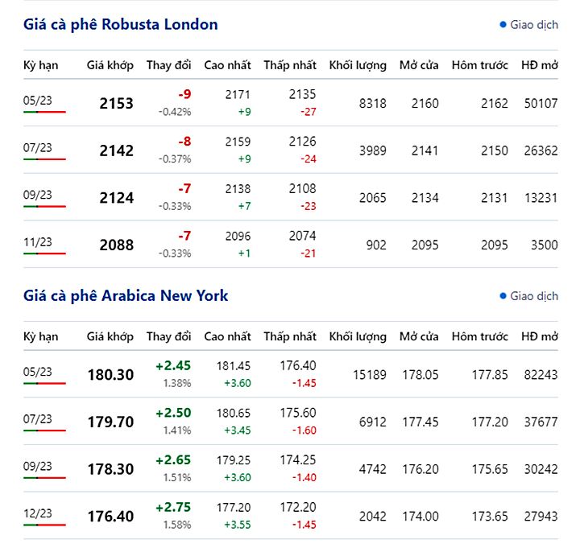Screen dimensions: 580x552
Task: Open the Giá cà phê Arabica New York heading
Action: click(x=126, y=296)
